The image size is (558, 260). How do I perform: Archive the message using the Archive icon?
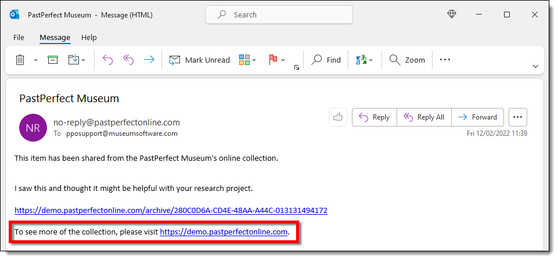(53, 60)
